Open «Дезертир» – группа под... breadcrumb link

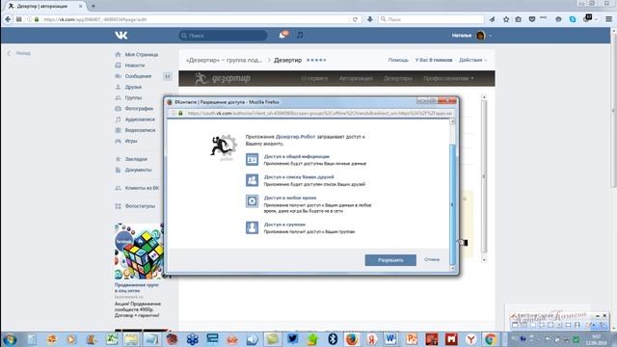click(224, 60)
